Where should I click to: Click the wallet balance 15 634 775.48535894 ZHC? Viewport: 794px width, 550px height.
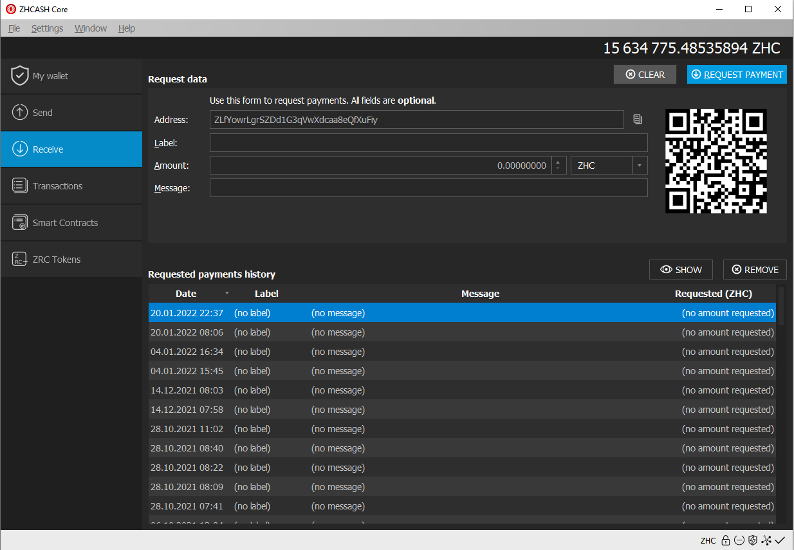coord(691,48)
